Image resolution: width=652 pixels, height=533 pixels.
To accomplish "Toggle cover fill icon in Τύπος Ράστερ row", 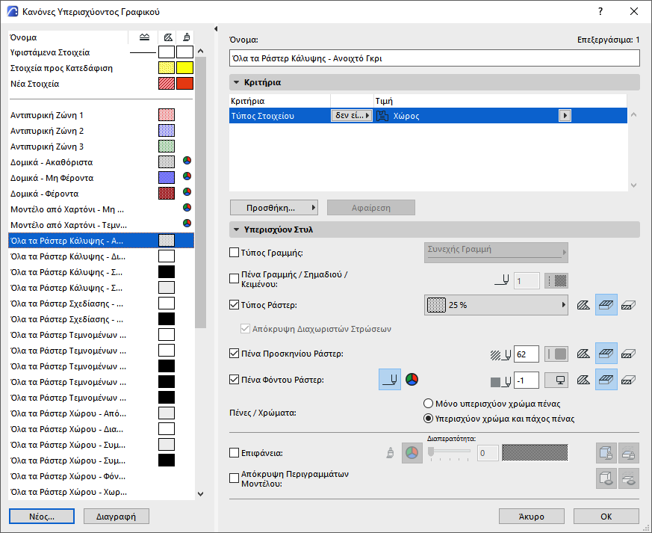I will pyautogui.click(x=606, y=305).
